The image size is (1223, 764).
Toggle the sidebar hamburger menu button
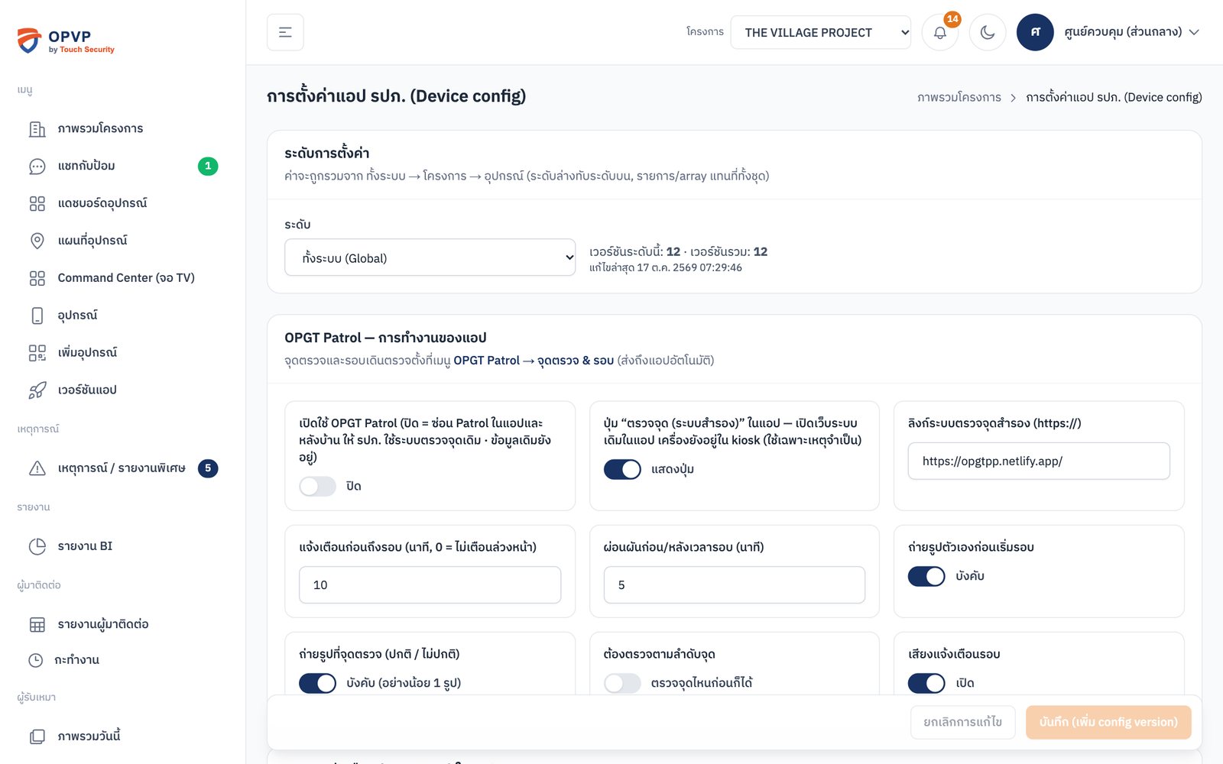[285, 32]
